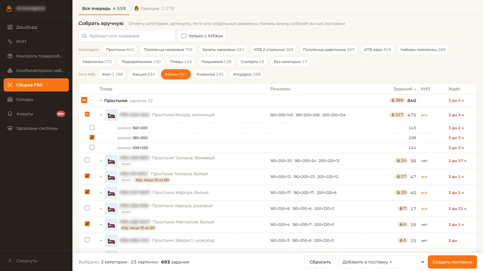483x271 pixels.
Task: Click the Создать поставки button
Action: pyautogui.click(x=452, y=262)
